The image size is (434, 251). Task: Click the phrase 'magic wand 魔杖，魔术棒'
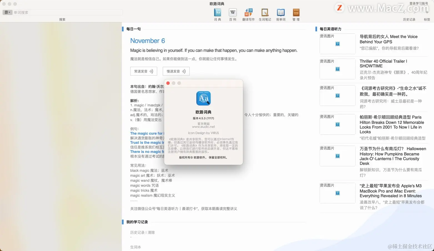[151, 181]
